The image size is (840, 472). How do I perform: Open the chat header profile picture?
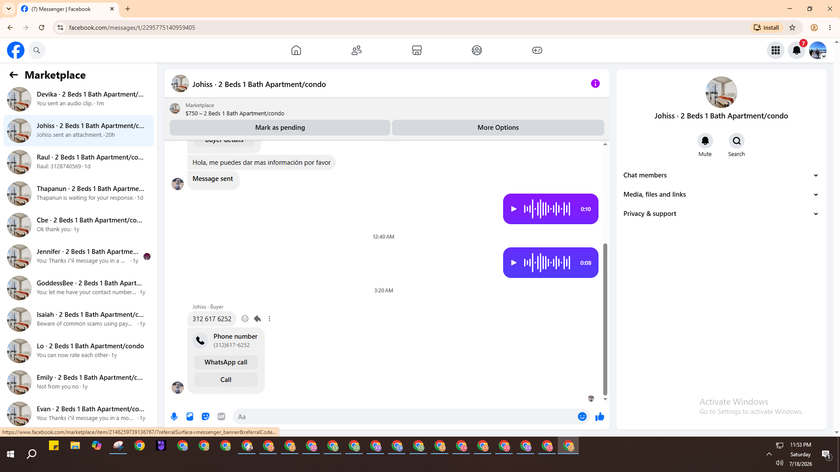[180, 84]
